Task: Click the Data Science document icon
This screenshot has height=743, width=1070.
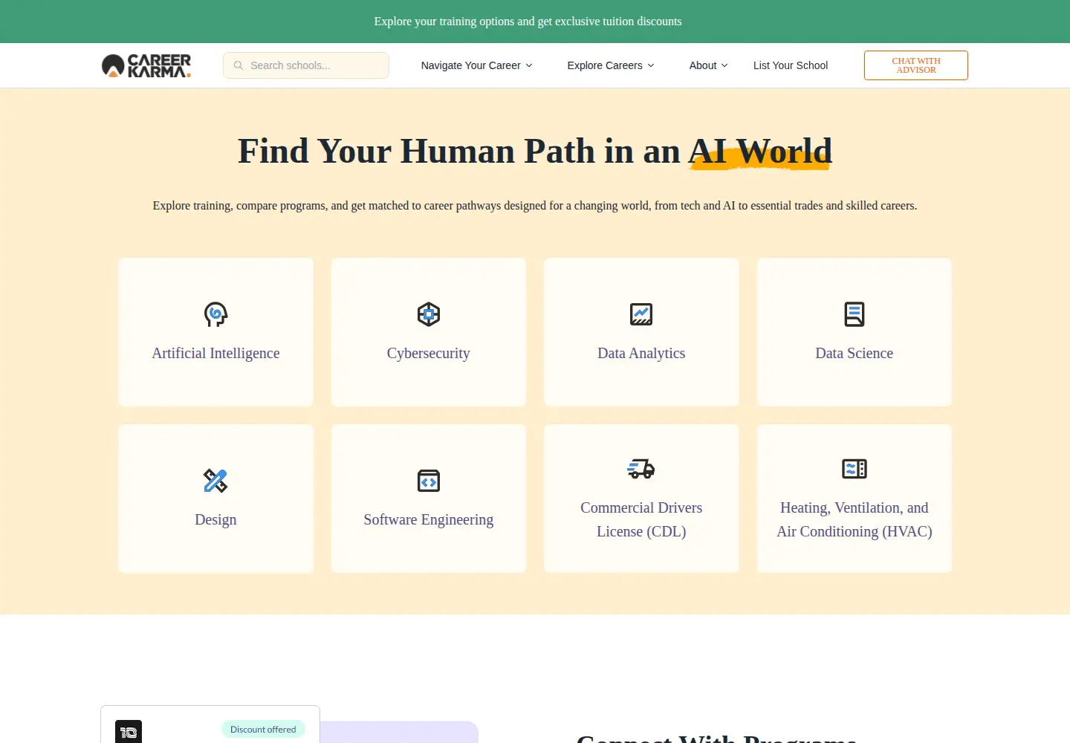Action: coord(855,314)
